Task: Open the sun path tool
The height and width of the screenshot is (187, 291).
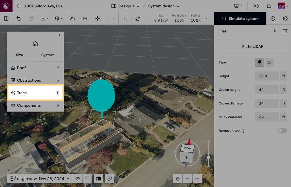Action: (98, 19)
